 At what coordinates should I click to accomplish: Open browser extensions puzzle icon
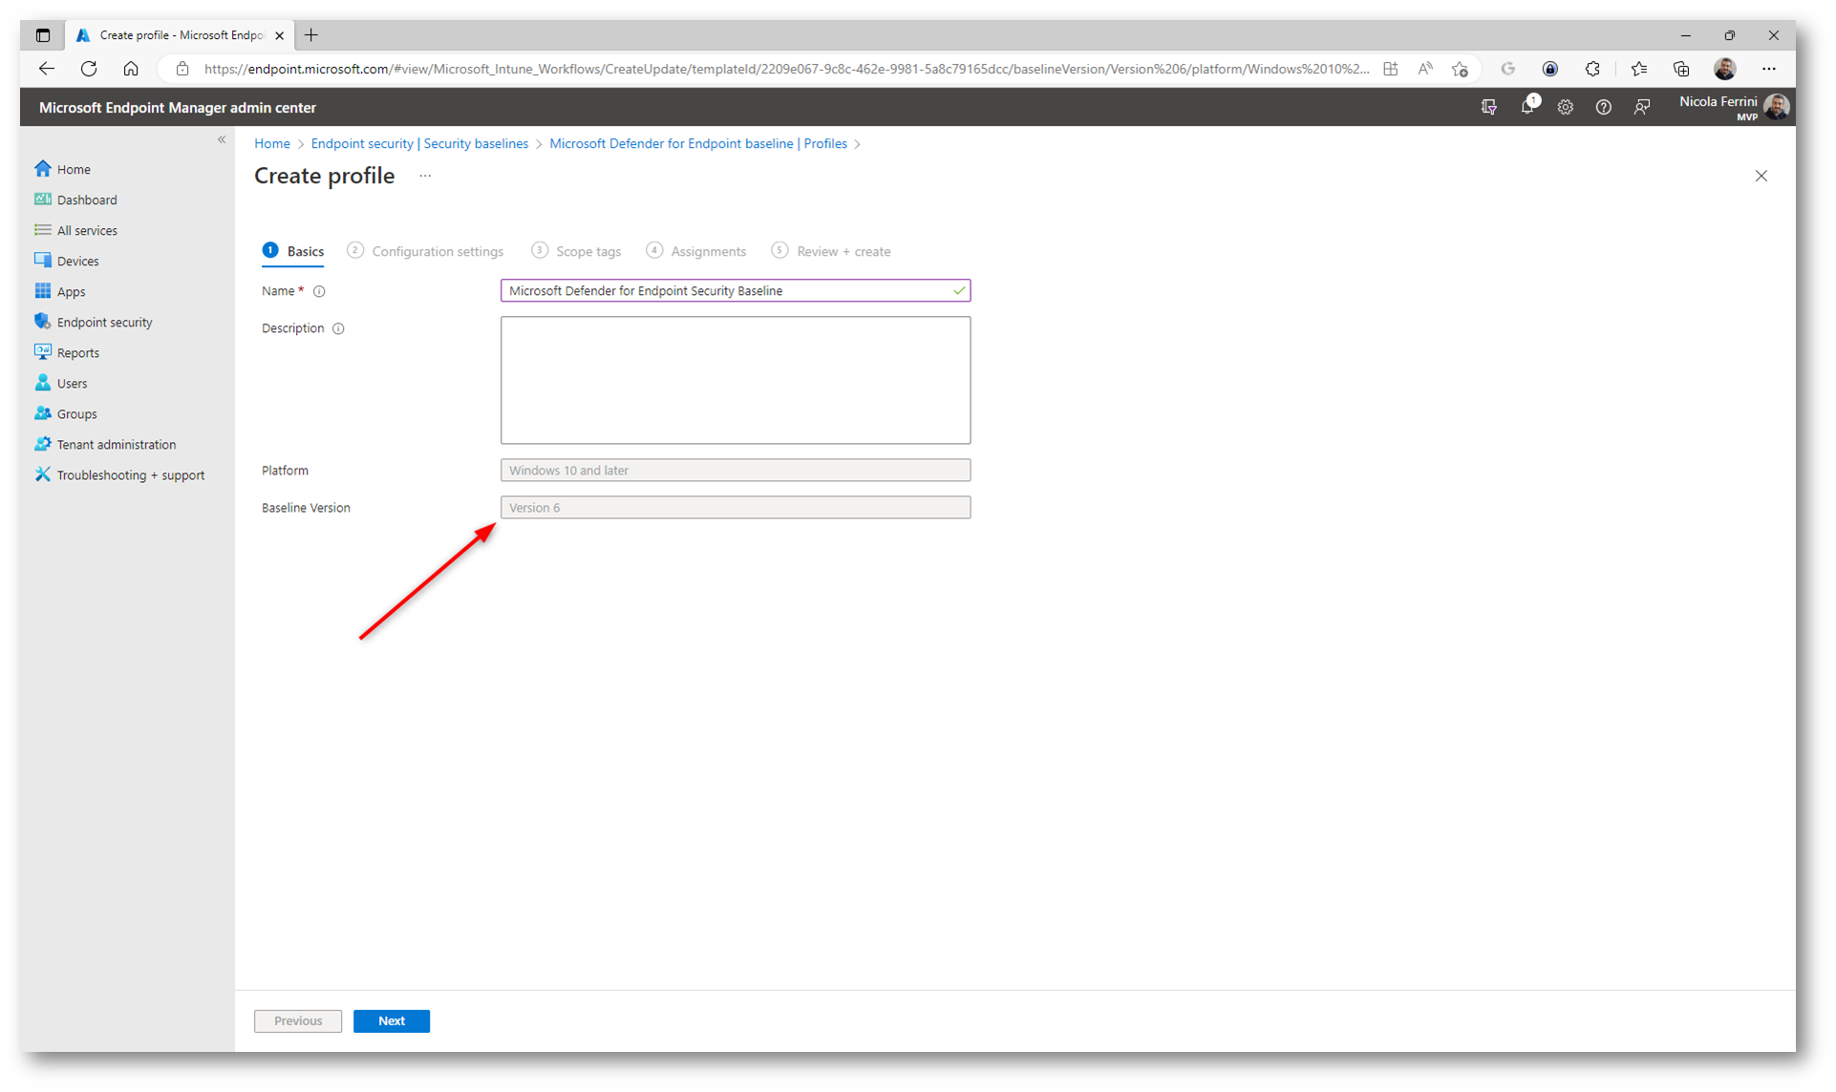click(x=1592, y=69)
